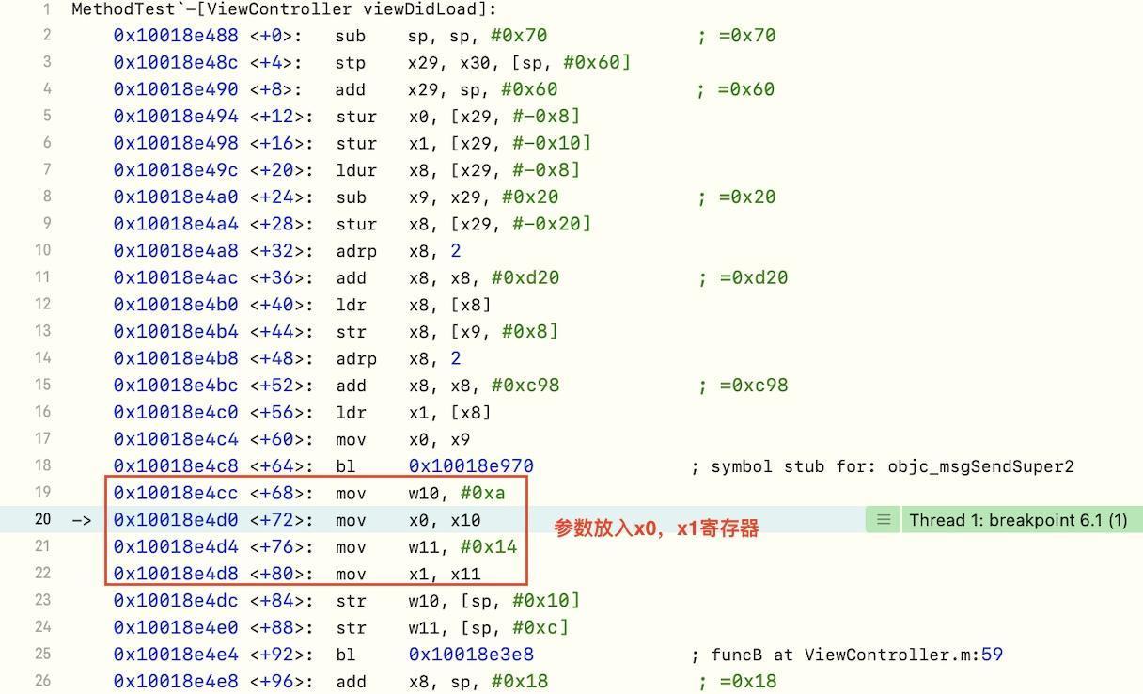Click address 0x10018e4e8
1143x694 pixels.
click(176, 682)
